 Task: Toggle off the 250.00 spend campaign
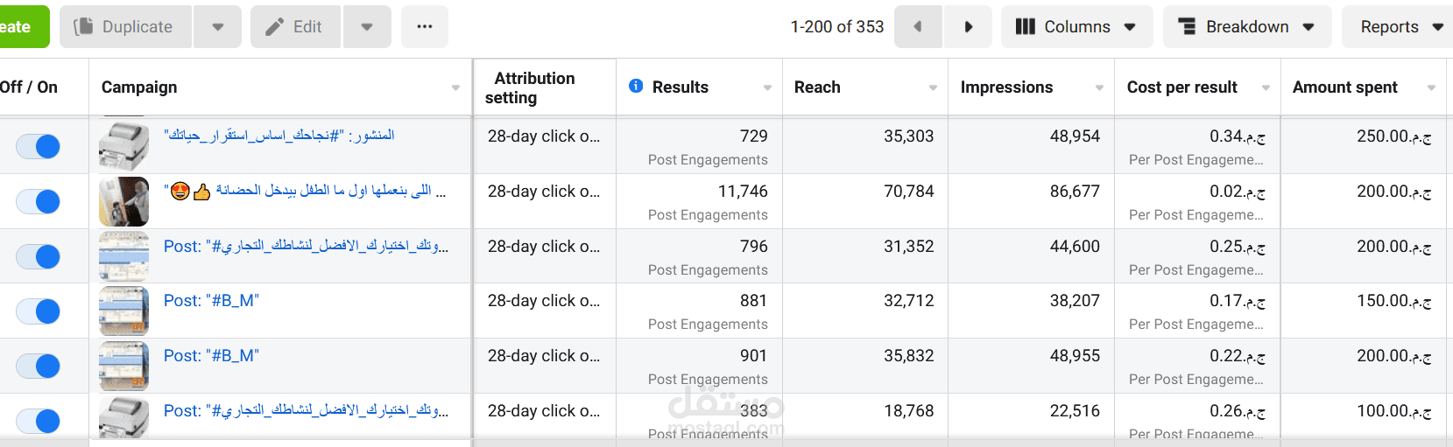(x=39, y=147)
